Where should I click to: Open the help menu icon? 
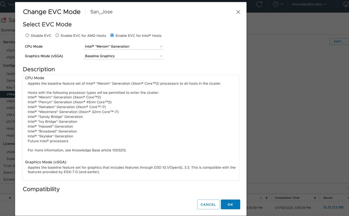[276, 4]
